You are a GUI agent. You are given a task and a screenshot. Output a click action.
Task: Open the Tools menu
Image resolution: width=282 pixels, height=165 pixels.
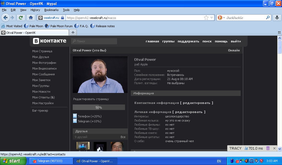[66, 10]
